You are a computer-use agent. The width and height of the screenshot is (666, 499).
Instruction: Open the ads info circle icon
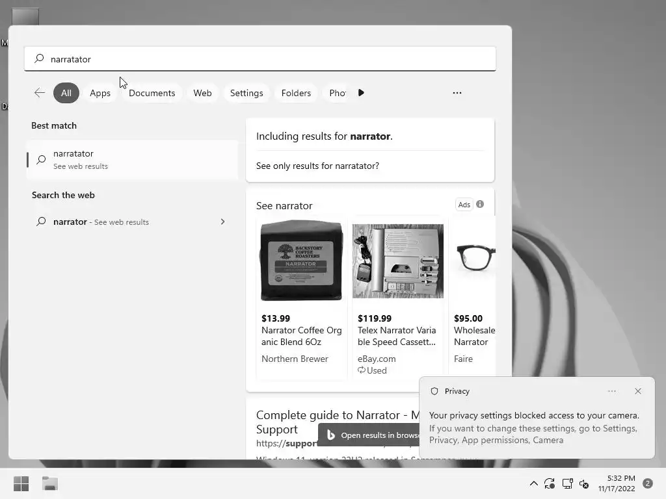coord(480,204)
